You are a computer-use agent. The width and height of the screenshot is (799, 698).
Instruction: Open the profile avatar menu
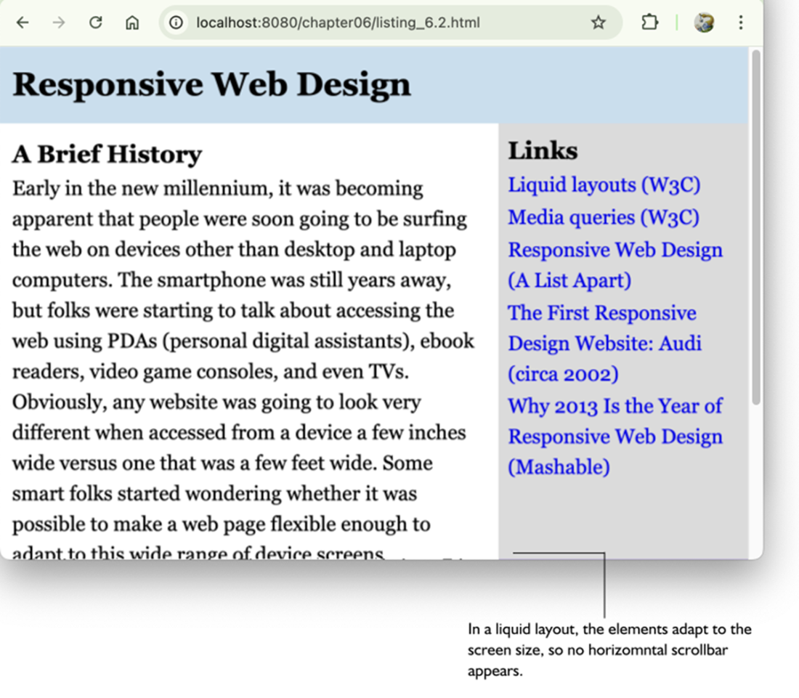(x=703, y=23)
